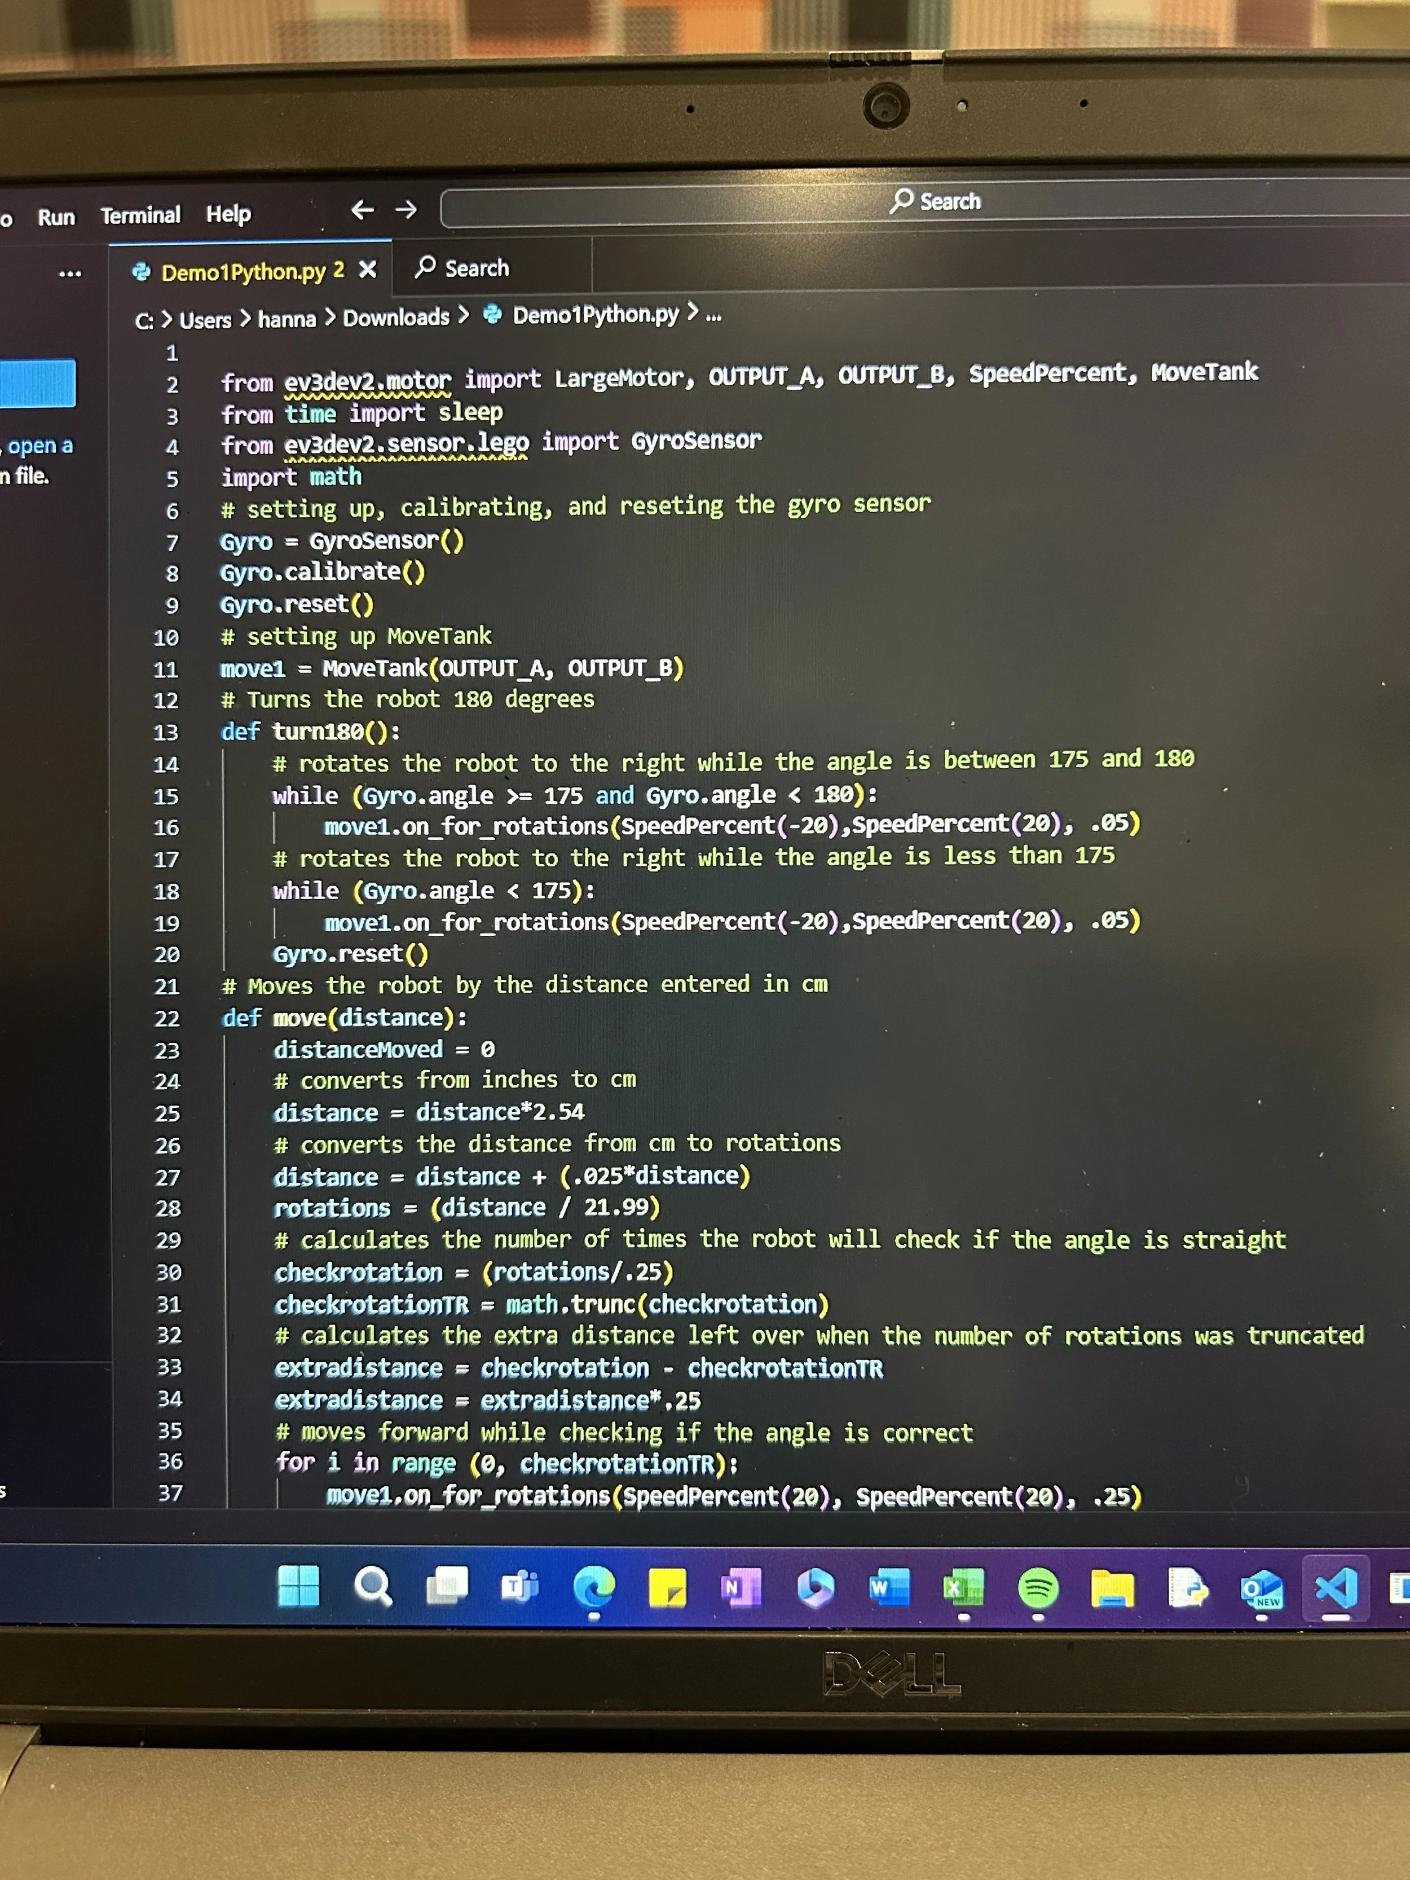Expand the hanna breadcrumb segment
Viewport: 1410px width, 1880px height.
(287, 320)
